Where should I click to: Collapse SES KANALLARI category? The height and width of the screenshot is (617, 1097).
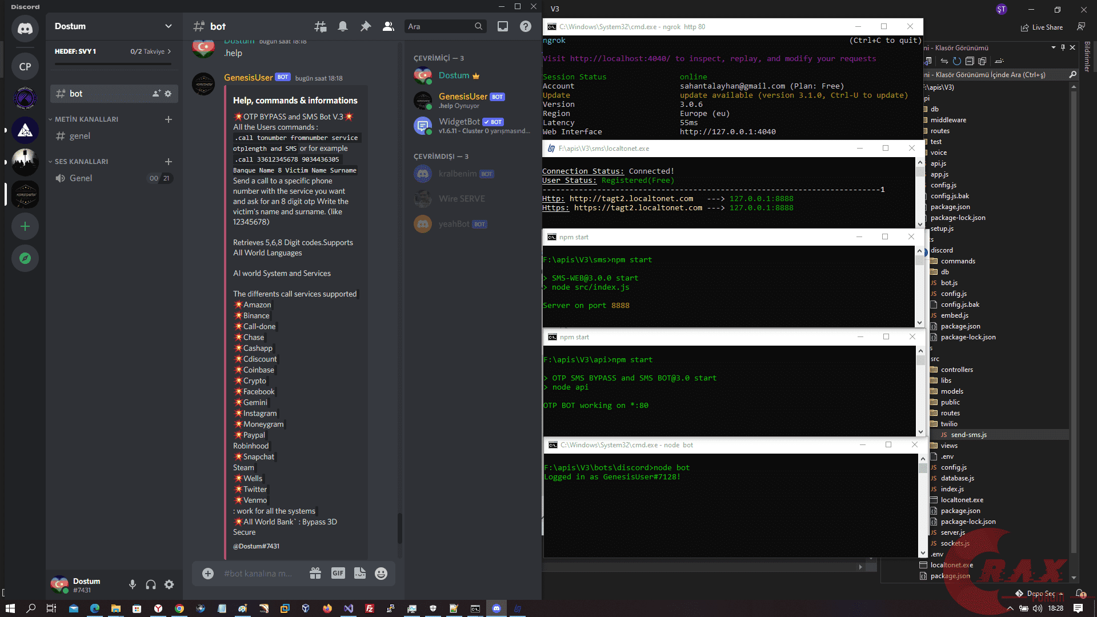pyautogui.click(x=81, y=162)
